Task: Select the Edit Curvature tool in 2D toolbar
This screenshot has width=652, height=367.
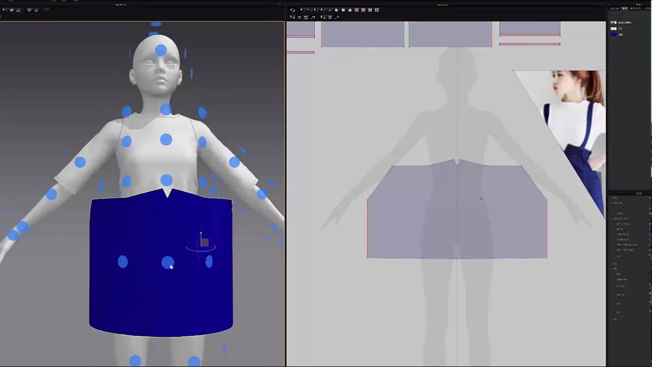Action: pos(316,10)
